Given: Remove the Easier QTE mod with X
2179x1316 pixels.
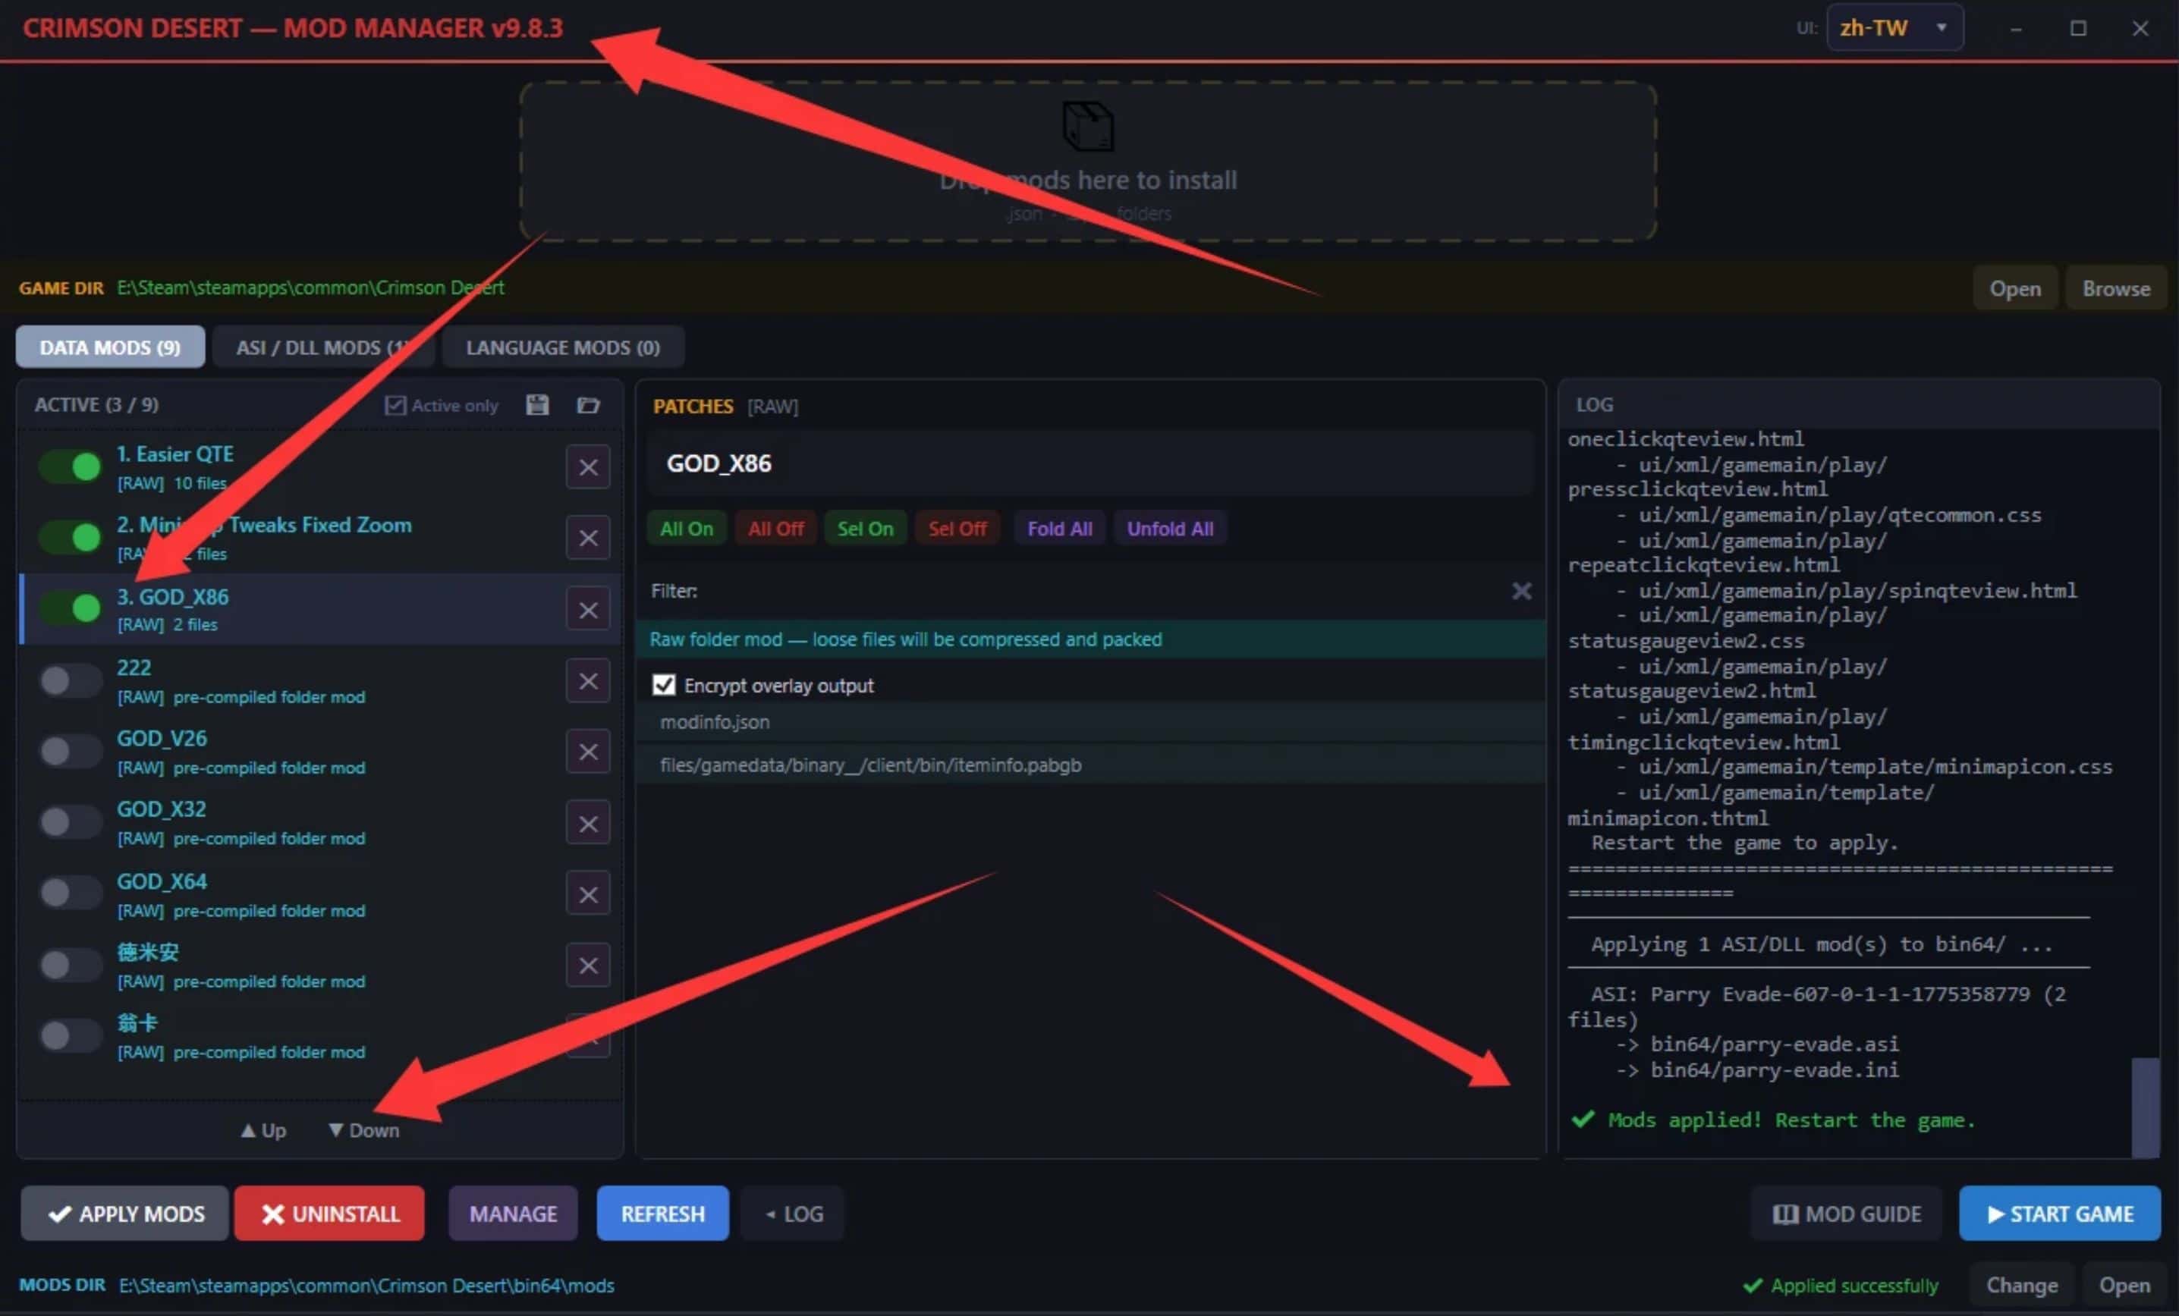Looking at the screenshot, I should (x=588, y=466).
